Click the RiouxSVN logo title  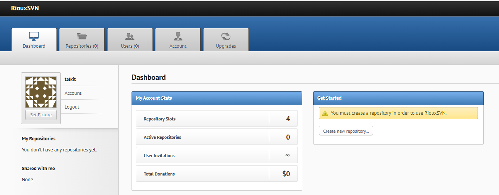tap(25, 8)
